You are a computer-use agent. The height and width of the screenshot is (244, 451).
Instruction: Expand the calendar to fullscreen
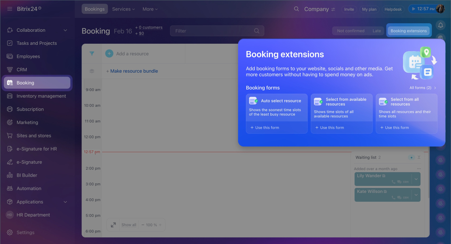(x=113, y=225)
